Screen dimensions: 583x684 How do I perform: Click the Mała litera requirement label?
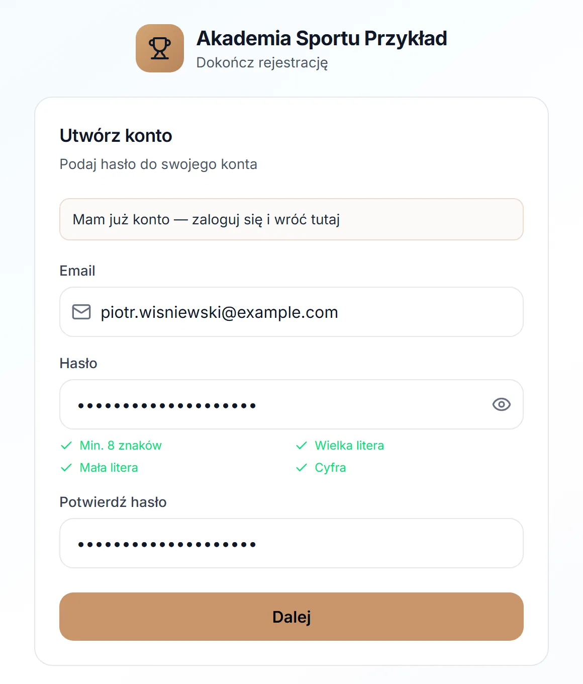109,468
